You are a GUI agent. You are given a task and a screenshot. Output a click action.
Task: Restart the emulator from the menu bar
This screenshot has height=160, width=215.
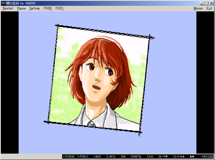[x=8, y=8]
